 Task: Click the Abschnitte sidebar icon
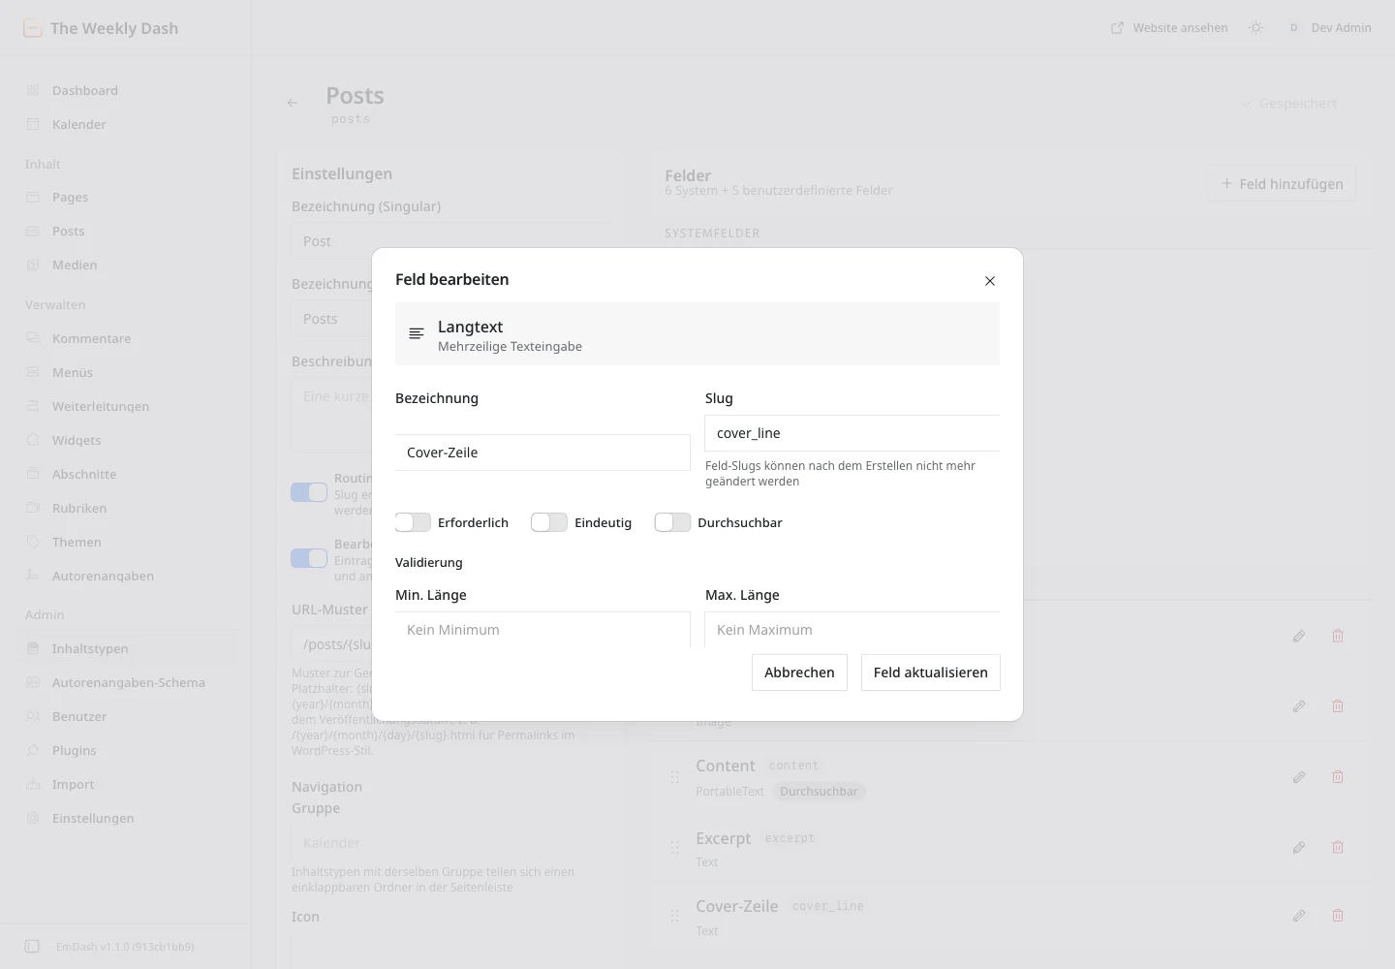pyautogui.click(x=33, y=474)
